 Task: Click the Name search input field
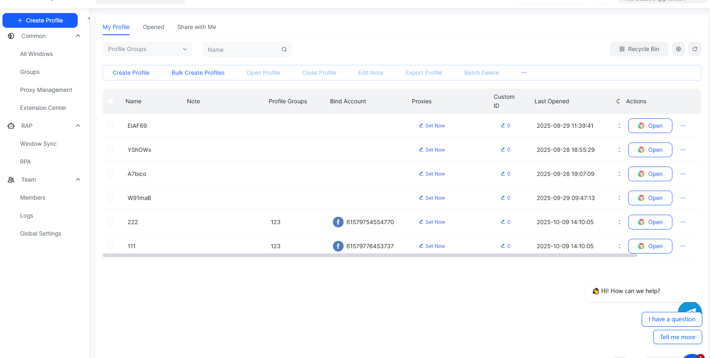241,49
